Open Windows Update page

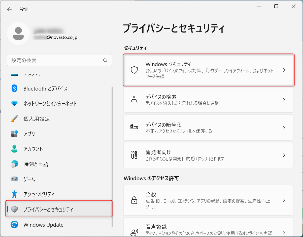[59, 225]
